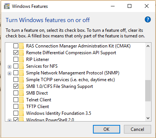Tick the TFTP Client checkbox

[16, 107]
